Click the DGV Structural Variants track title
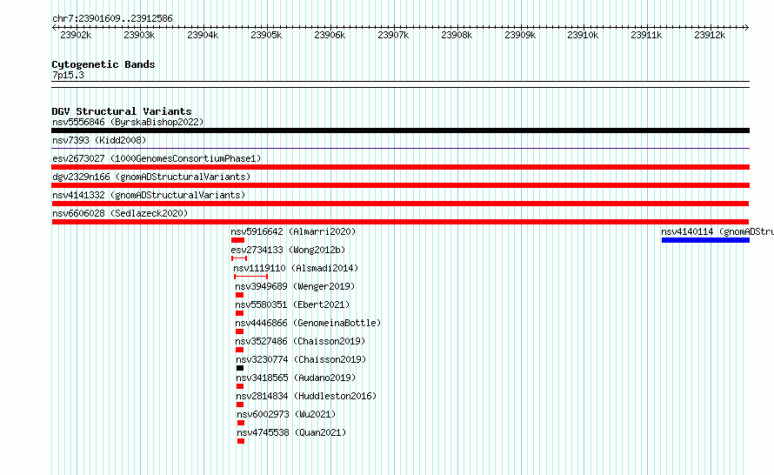Image resolution: width=774 pixels, height=475 pixels. pyautogui.click(x=122, y=111)
